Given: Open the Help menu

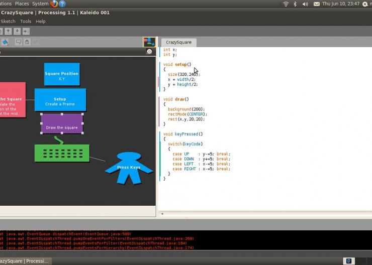Looking at the screenshot, I should click(x=41, y=21).
